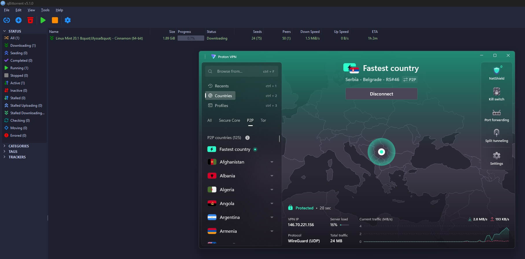Click the Browse from search field

tap(242, 71)
